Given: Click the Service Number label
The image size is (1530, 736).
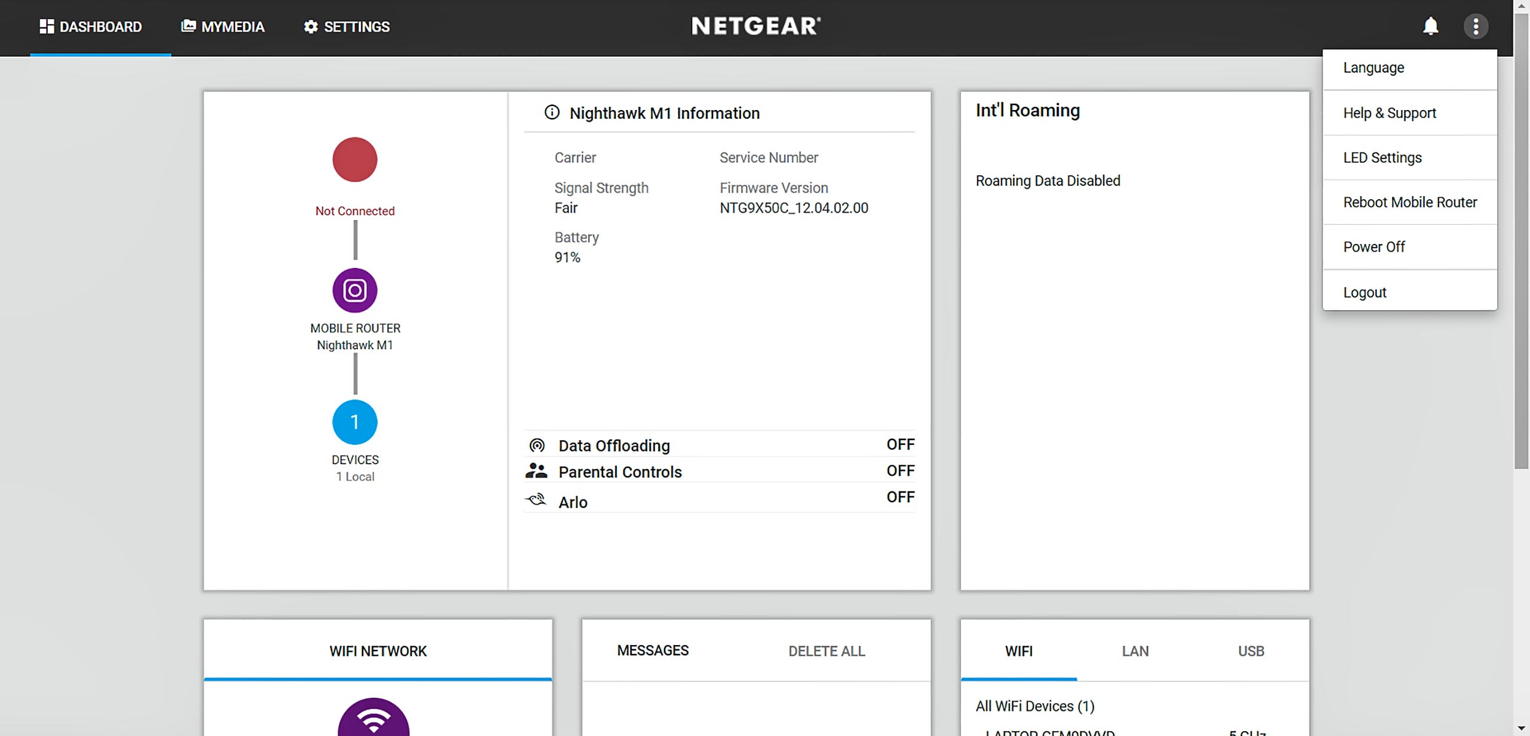Looking at the screenshot, I should (769, 157).
